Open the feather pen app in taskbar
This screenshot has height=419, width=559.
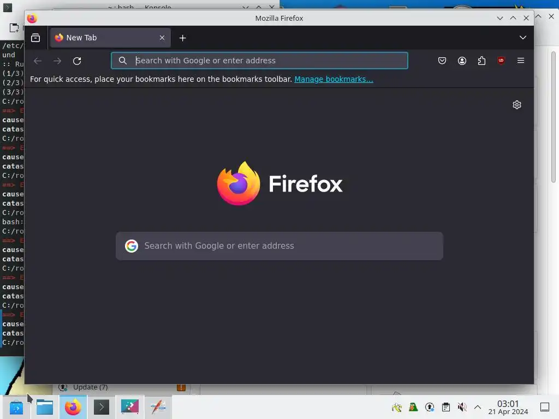click(x=158, y=407)
